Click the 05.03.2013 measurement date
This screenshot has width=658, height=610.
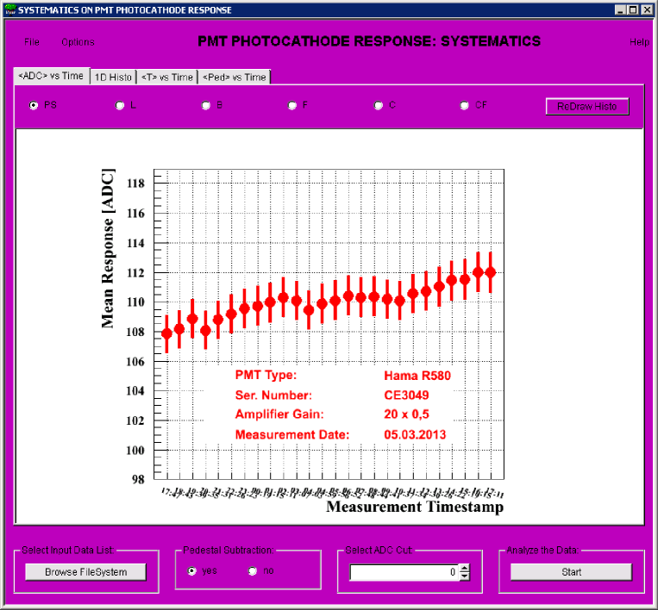pyautogui.click(x=415, y=434)
